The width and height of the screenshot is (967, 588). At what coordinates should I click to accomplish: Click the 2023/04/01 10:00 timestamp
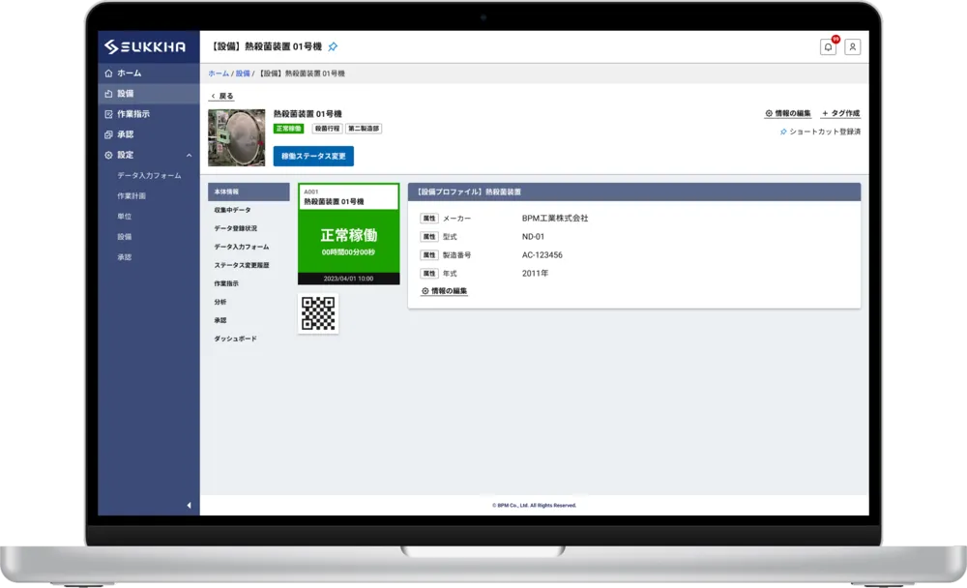pos(348,279)
